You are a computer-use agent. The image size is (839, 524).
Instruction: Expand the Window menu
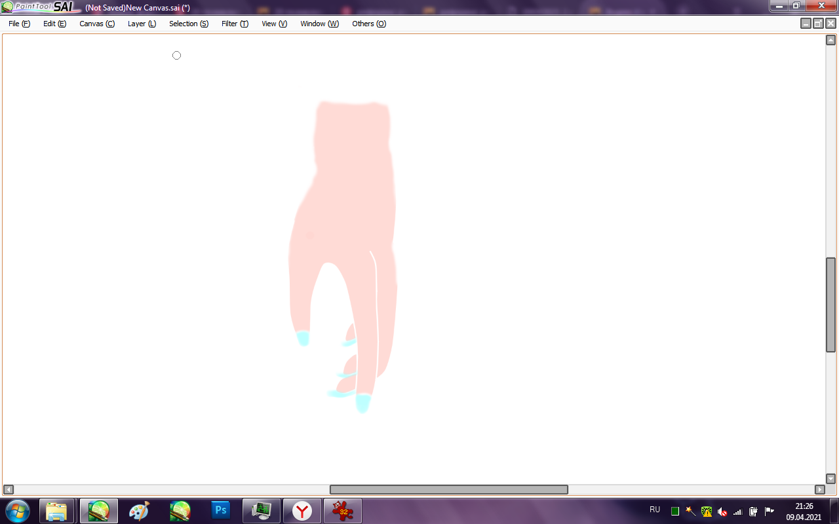pyautogui.click(x=319, y=24)
